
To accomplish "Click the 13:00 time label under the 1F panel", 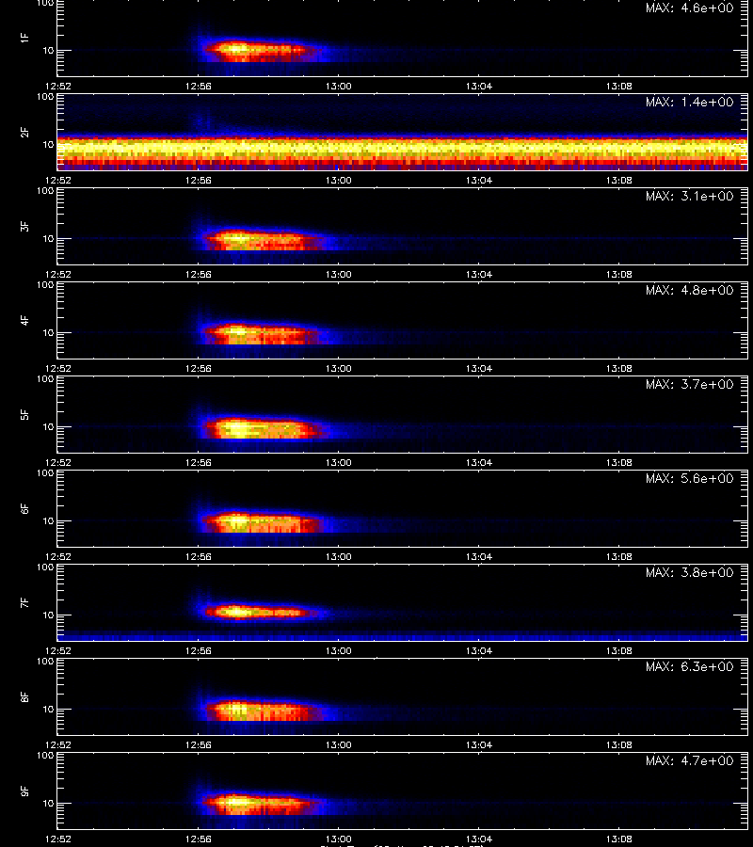I will (x=338, y=87).
